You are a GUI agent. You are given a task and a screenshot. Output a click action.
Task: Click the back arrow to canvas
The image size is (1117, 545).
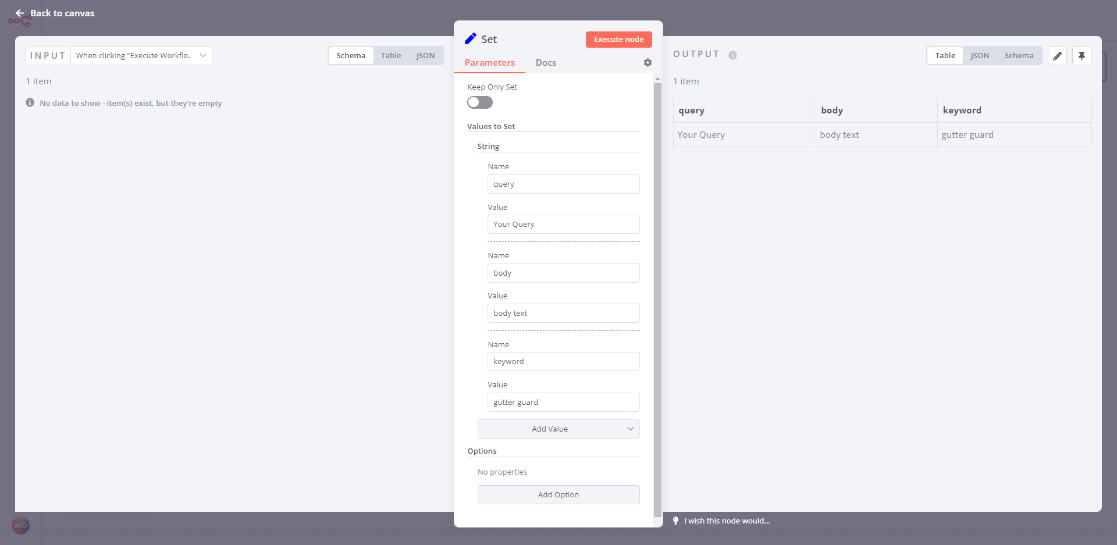20,13
